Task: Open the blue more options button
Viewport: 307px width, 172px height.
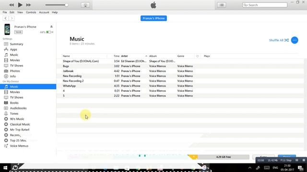Action: coord(295,40)
